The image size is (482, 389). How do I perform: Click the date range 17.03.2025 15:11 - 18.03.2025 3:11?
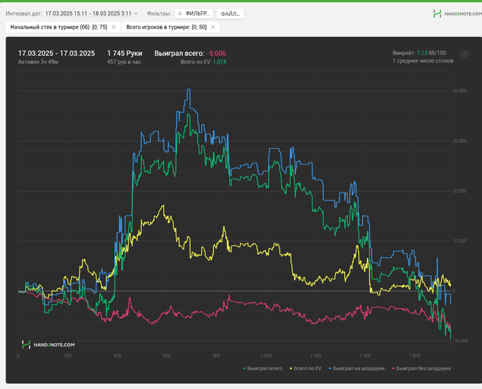(x=88, y=14)
